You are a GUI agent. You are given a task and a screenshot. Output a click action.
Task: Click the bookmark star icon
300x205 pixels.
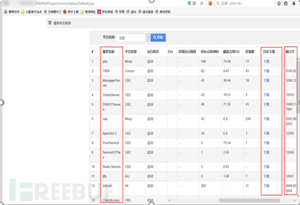tap(279, 3)
